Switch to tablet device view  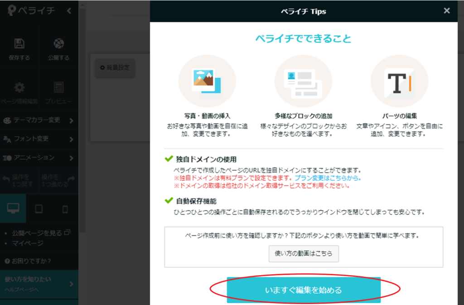pos(39,209)
